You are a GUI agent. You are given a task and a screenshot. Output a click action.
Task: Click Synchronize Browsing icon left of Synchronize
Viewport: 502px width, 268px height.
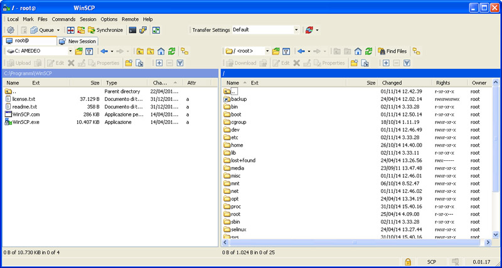81,30
